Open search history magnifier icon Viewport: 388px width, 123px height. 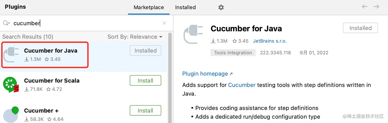click(x=6, y=23)
